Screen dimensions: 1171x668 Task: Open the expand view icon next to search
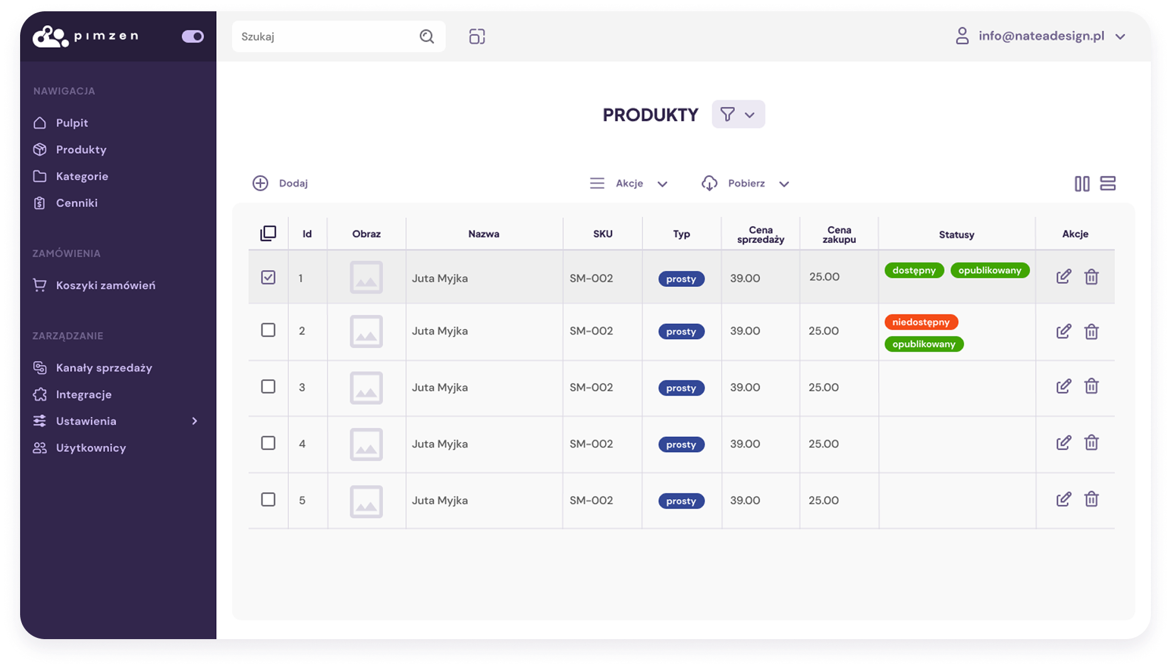click(x=477, y=36)
